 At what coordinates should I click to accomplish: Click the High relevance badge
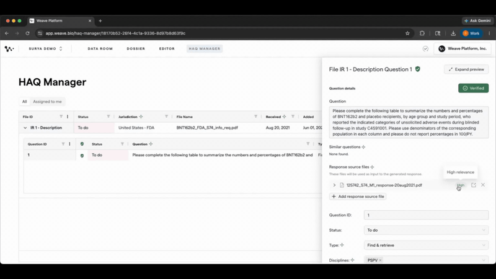pos(461,185)
